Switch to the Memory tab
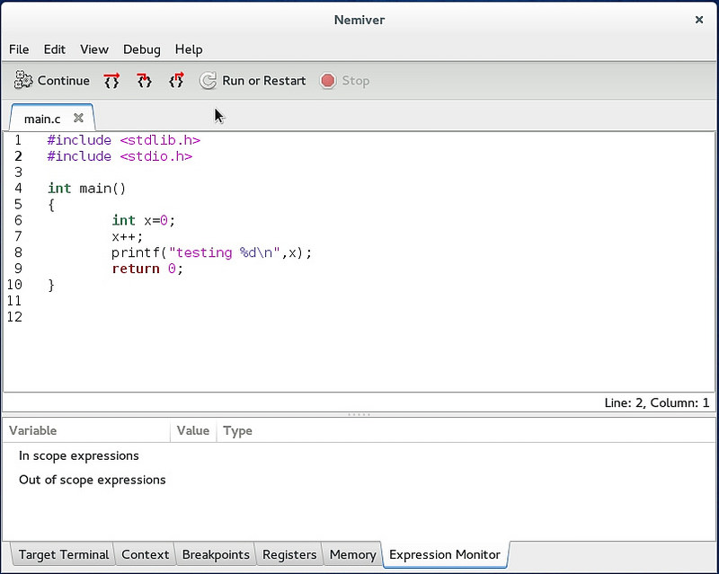The height and width of the screenshot is (574, 719). (x=352, y=555)
